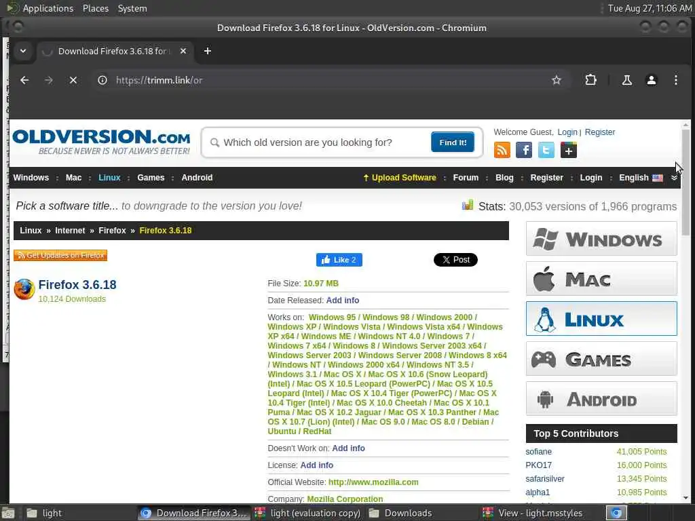
Task: Click Register in the dark nav bar
Action: click(546, 178)
